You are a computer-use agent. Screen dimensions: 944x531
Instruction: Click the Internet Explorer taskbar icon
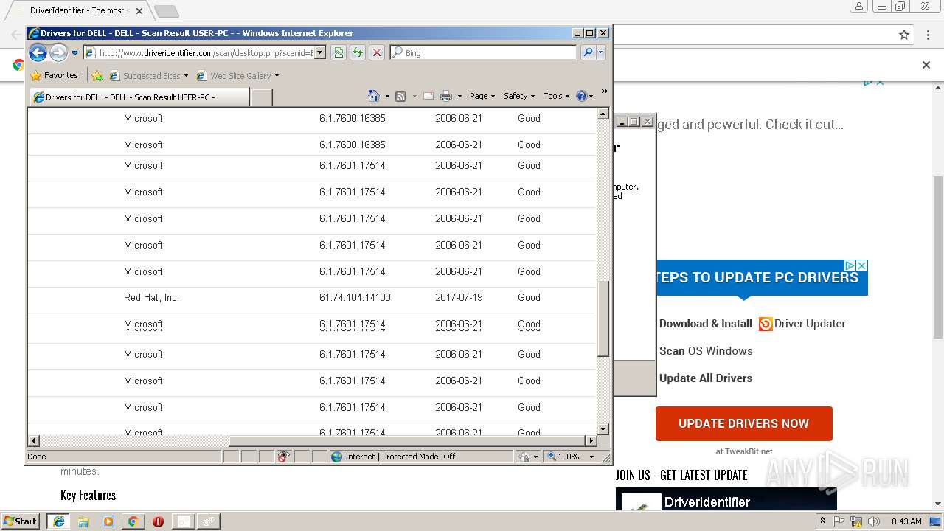(x=58, y=521)
